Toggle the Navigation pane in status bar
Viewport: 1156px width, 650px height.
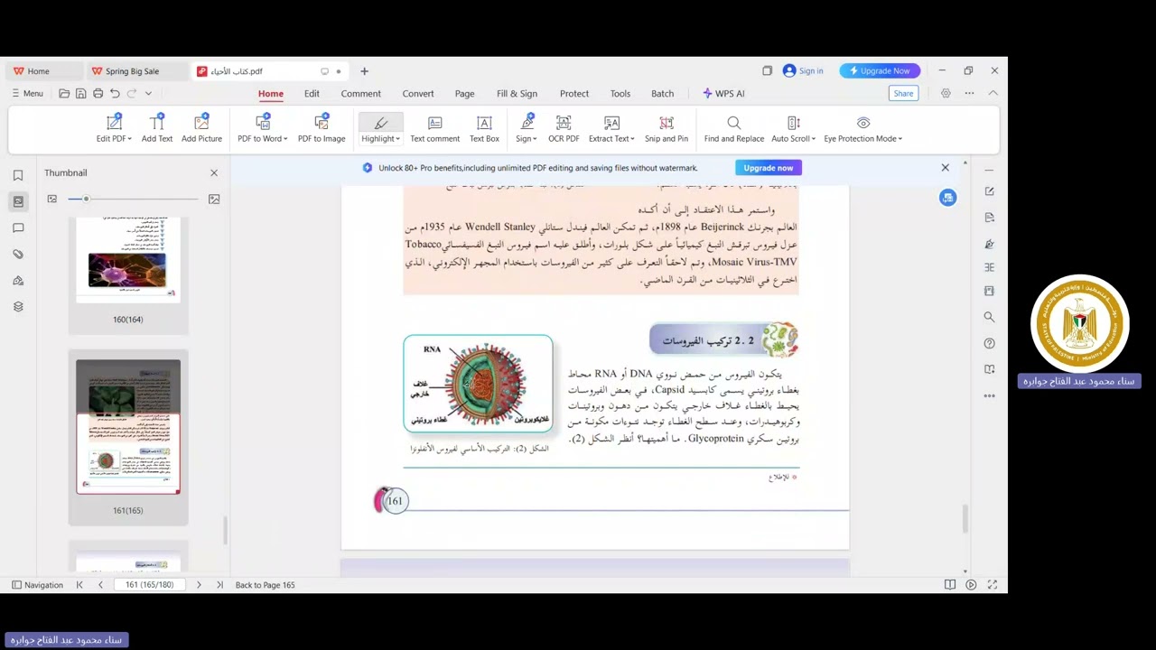pyautogui.click(x=37, y=585)
